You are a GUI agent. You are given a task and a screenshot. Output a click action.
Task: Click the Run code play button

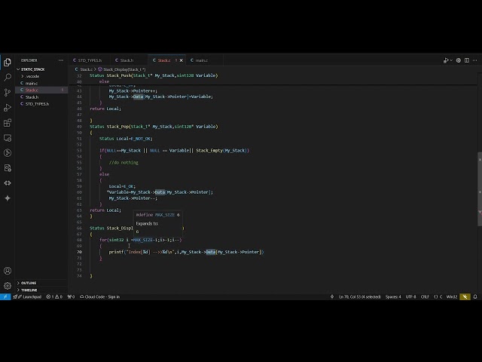coord(445,60)
